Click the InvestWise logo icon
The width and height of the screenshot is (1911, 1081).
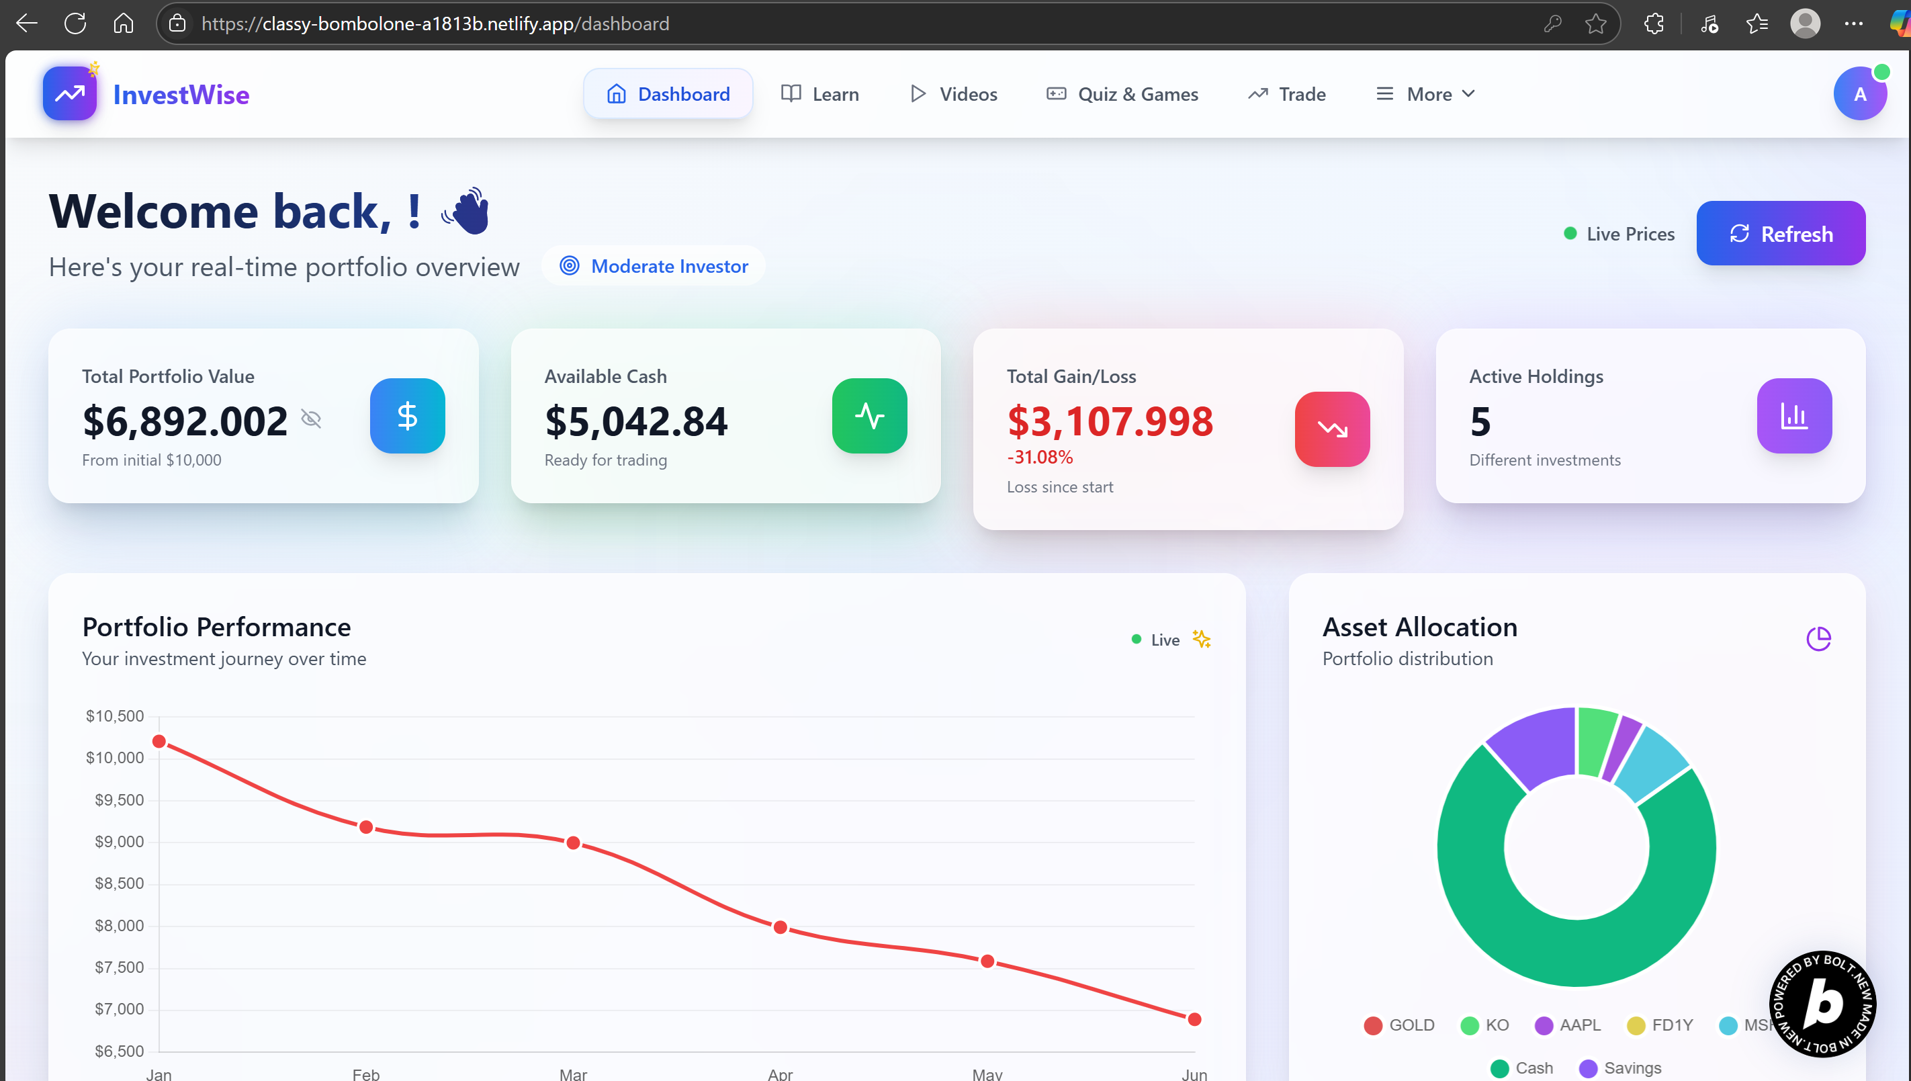pyautogui.click(x=69, y=93)
